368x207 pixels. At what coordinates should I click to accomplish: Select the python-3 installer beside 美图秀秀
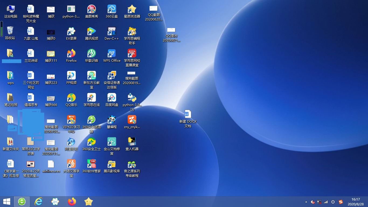click(71, 12)
